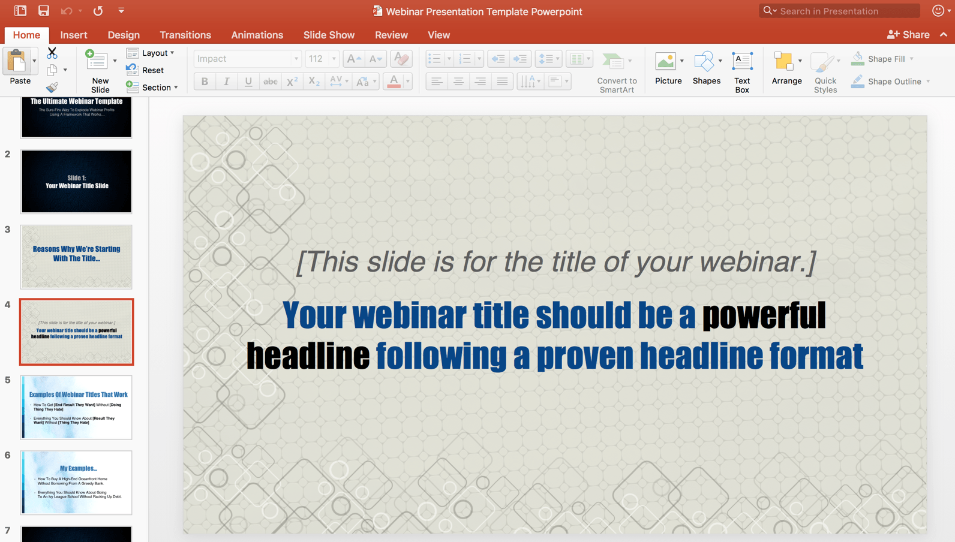The width and height of the screenshot is (955, 542).
Task: Click Search in Presentation field
Action: 840,11
